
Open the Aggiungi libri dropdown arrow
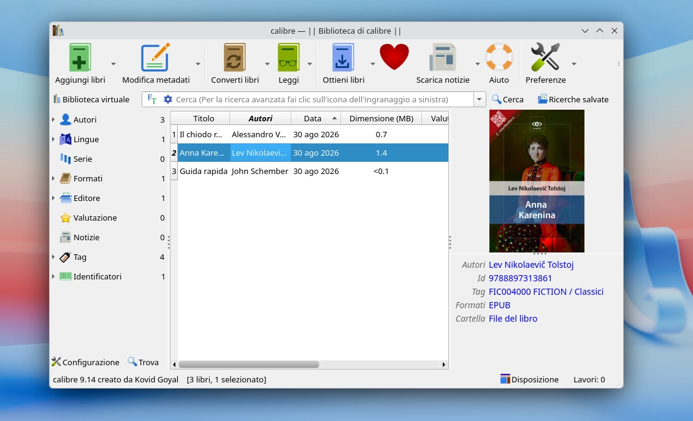(113, 64)
